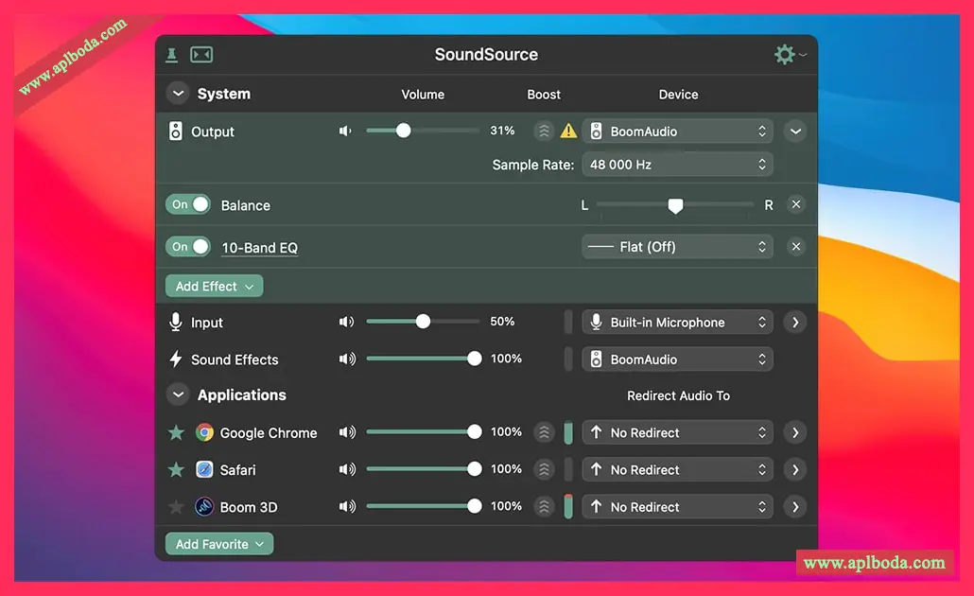Screen dimensions: 974x596
Task: Remove the Balance effect with X button
Action: [x=795, y=205]
